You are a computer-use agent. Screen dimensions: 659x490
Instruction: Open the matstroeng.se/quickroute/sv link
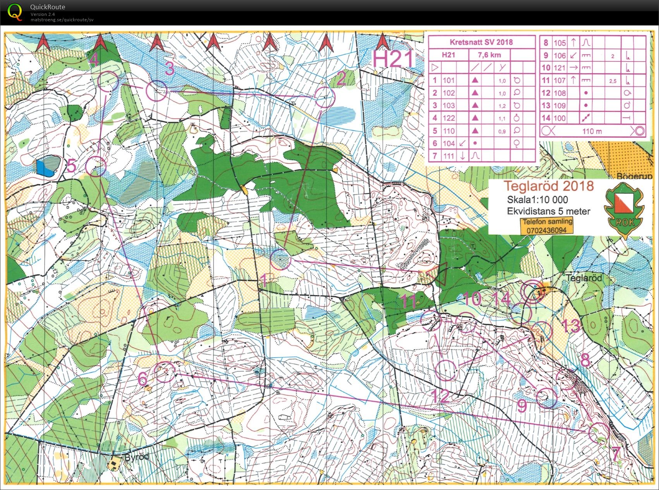[62, 20]
